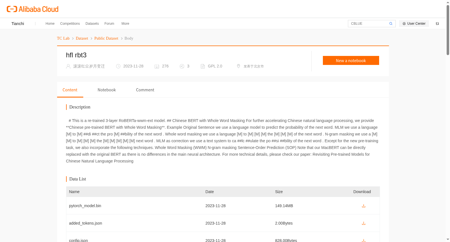Viewport: 450px width, 242px height.
Task: Click the author name 滚滚红尘岁月变迁
Action: (x=89, y=66)
